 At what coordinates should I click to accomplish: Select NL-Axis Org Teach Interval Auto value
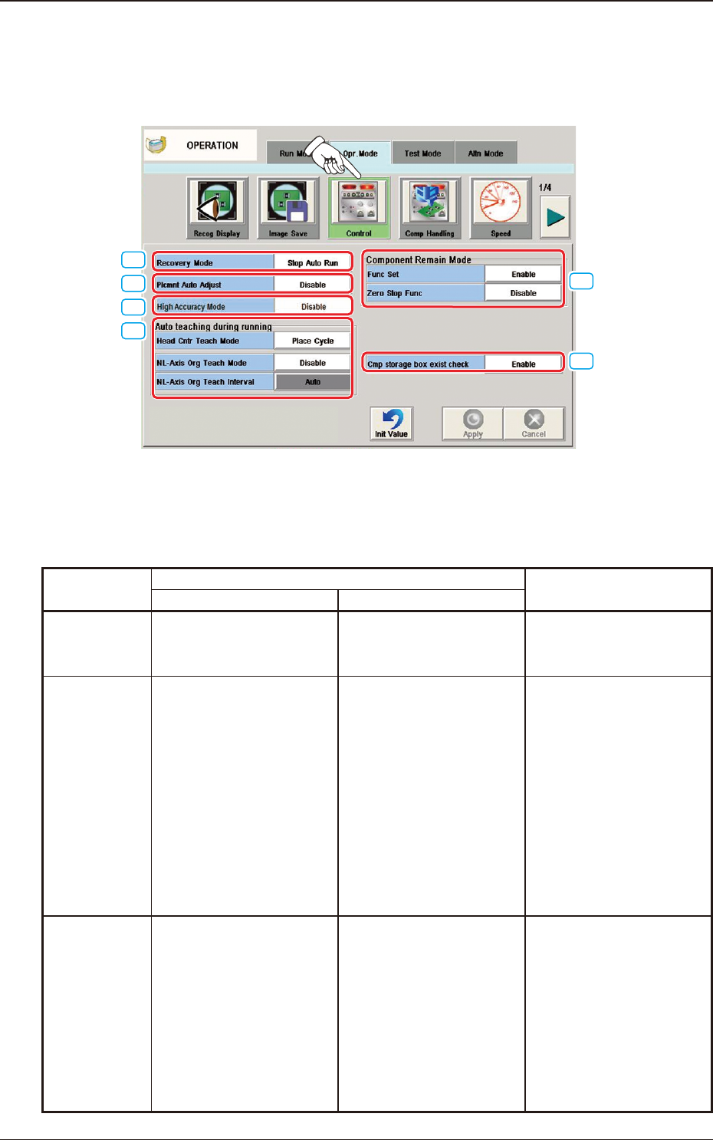312,381
